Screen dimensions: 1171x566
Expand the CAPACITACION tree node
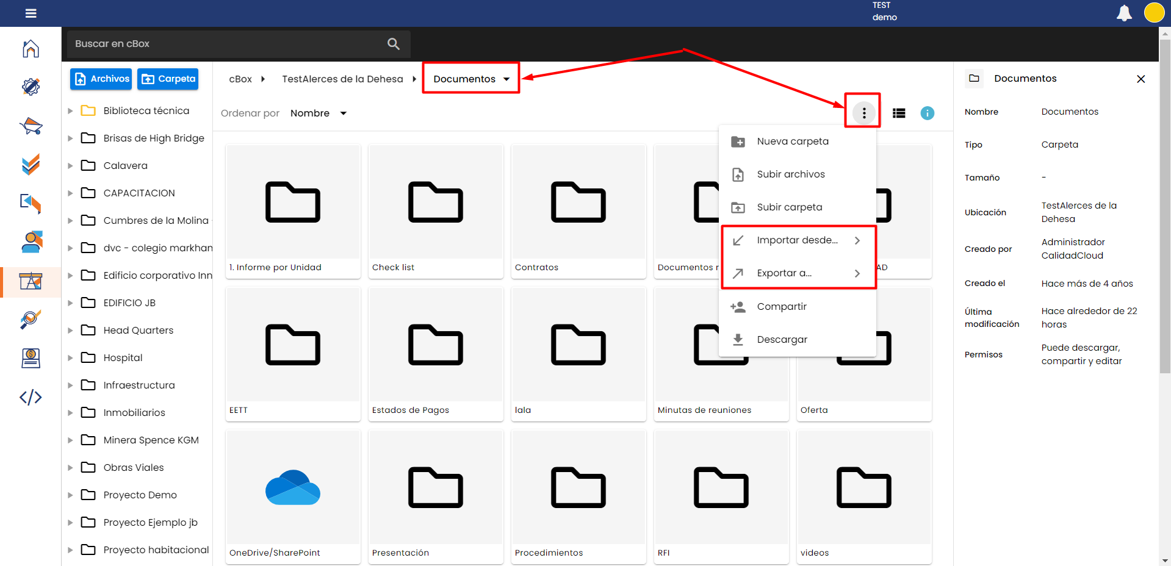(70, 193)
